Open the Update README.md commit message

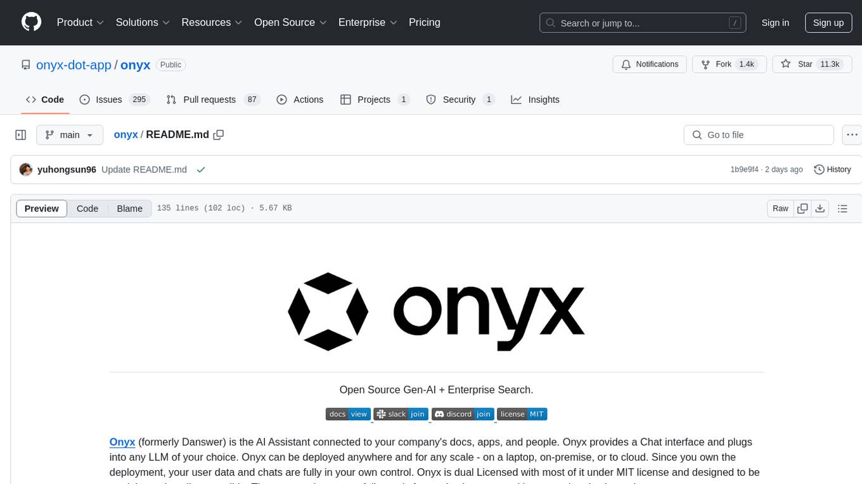click(144, 170)
